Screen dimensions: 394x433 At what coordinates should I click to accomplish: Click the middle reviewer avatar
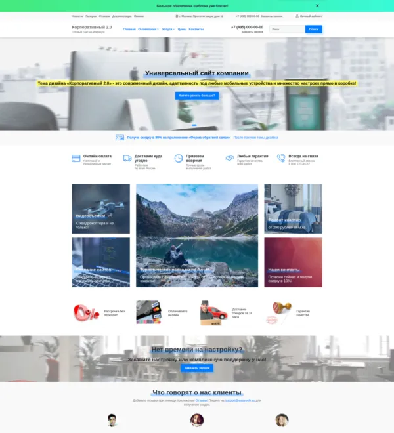click(197, 421)
